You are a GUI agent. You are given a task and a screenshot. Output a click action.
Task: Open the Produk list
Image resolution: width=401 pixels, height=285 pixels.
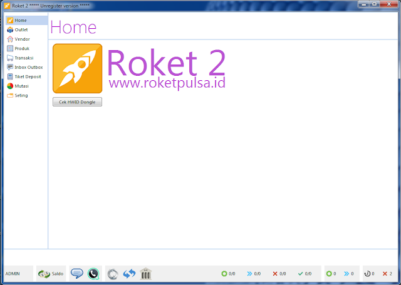point(26,49)
